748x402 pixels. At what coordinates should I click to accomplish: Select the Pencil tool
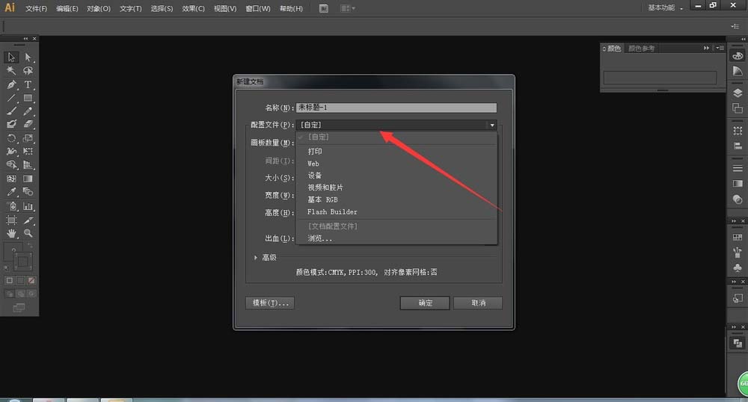(28, 111)
